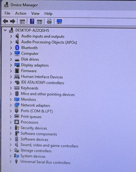
Task: Expand Audio inputs and outputs chevron
Action: pyautogui.click(x=11, y=36)
